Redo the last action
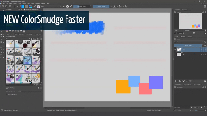 point(18,6)
